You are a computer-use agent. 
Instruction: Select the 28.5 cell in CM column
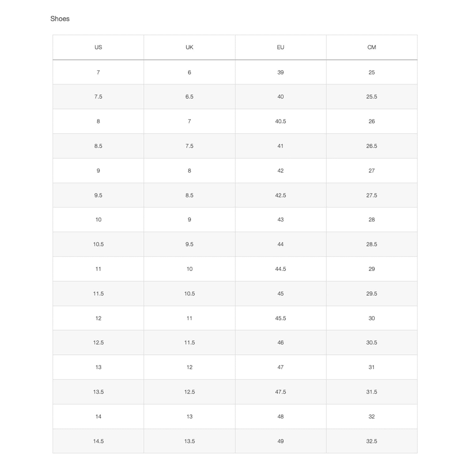coord(371,244)
